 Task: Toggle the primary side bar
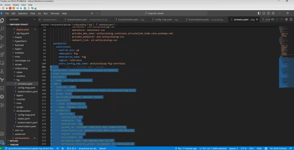[259, 13]
